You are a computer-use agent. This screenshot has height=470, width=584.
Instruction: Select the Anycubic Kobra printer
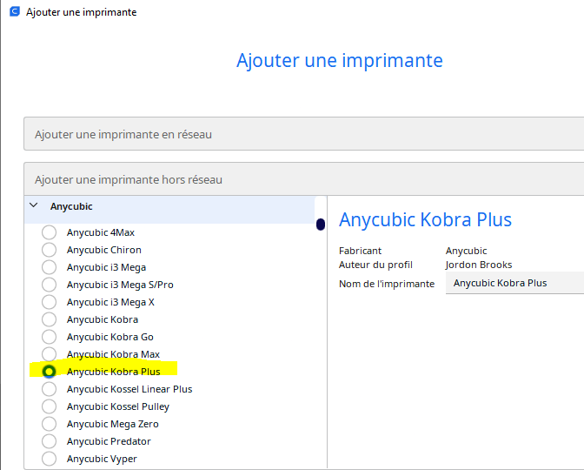(50, 319)
